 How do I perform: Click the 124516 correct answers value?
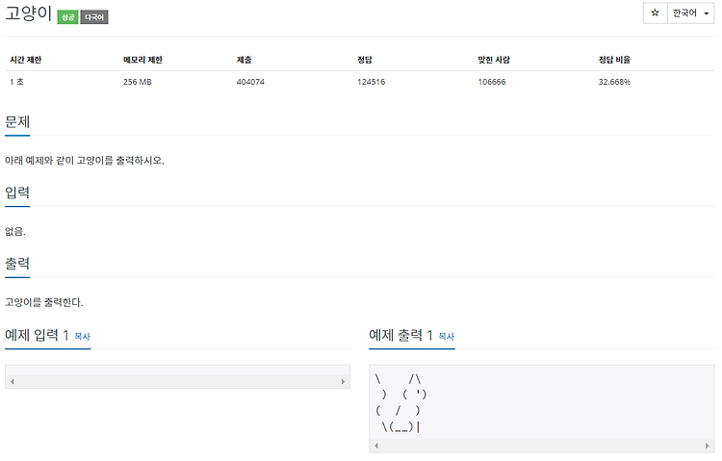click(372, 82)
